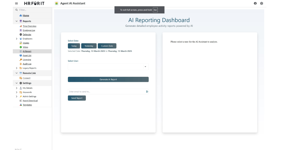
Task: Expand the Keywords tree node
Action: (16, 92)
